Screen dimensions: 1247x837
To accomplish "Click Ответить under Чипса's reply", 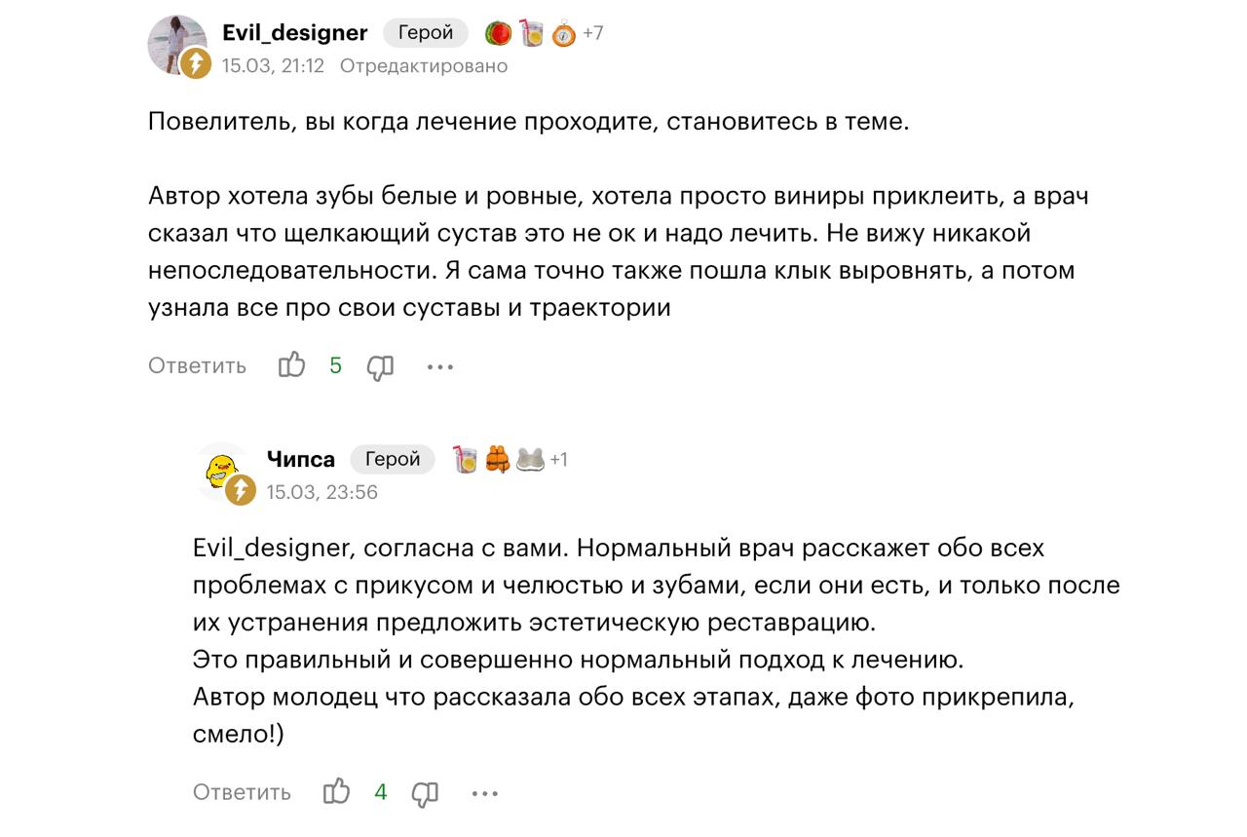I will click(x=242, y=792).
